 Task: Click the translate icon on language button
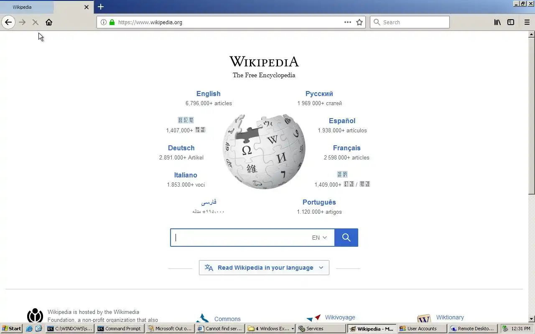point(209,268)
